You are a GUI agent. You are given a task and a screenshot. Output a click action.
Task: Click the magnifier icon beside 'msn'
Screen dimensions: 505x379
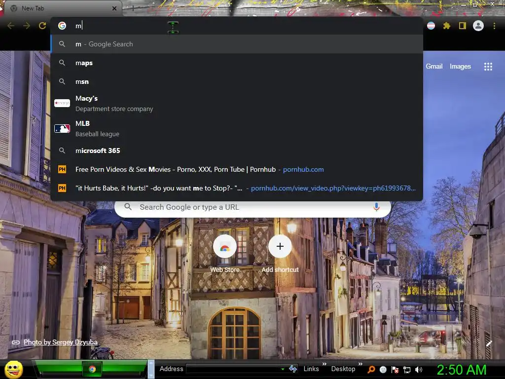[x=62, y=81]
